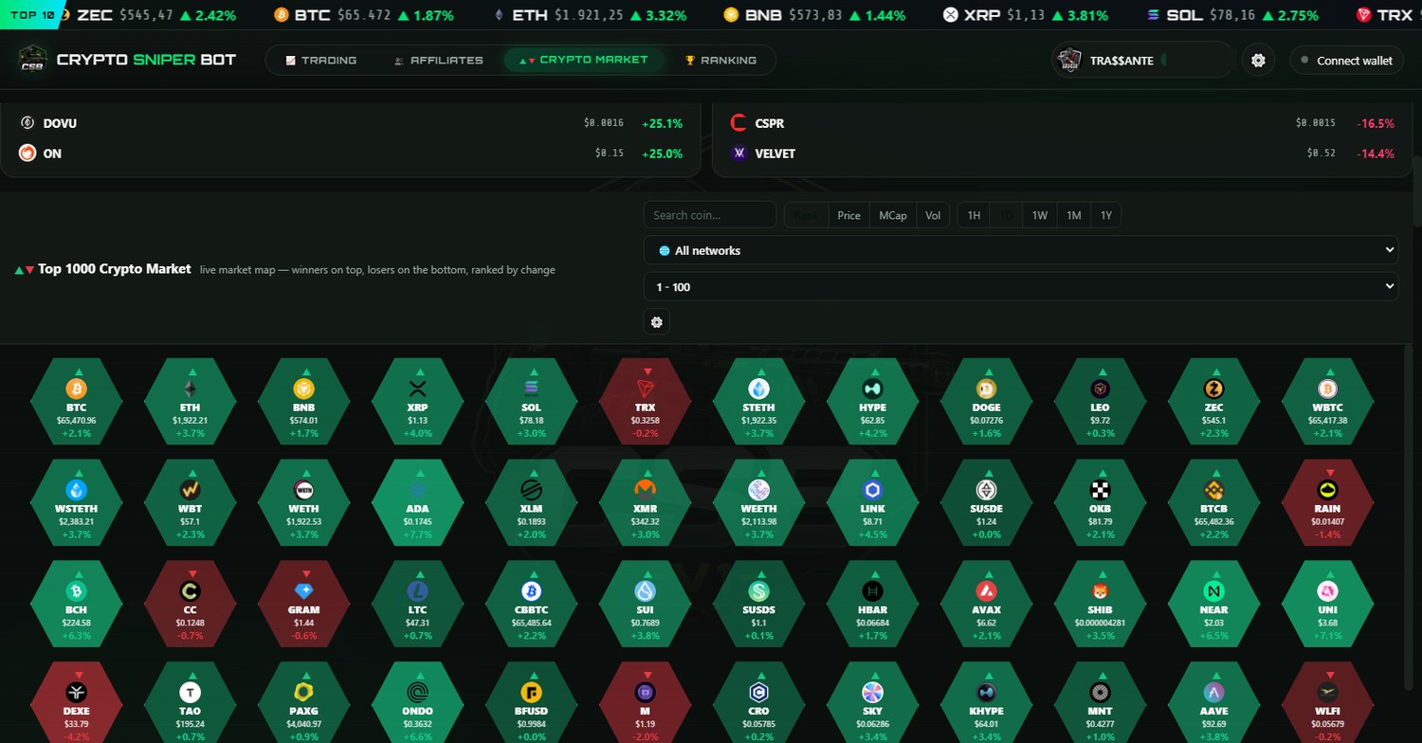Select the ETH hexagon tile
This screenshot has height=743, width=1422.
point(190,402)
